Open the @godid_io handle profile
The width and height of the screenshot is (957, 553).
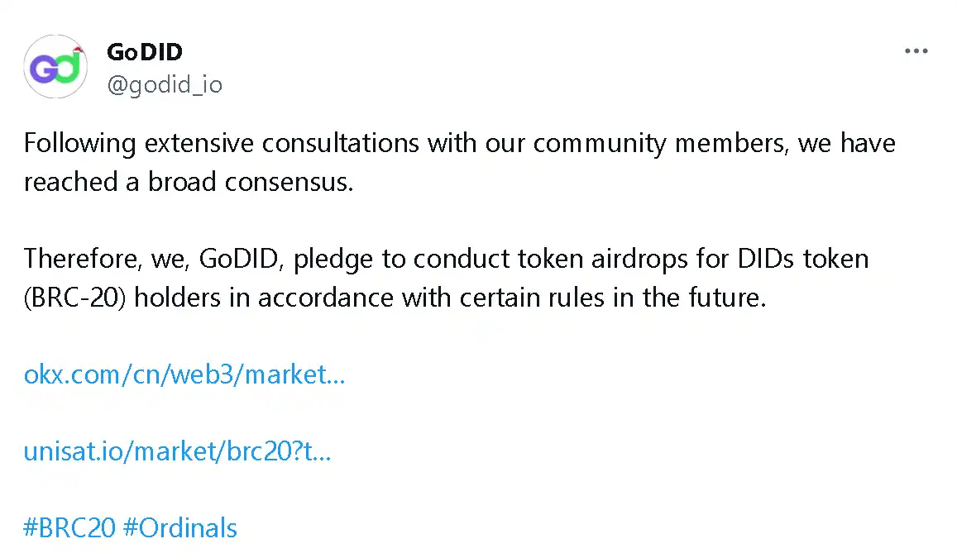pos(165,84)
